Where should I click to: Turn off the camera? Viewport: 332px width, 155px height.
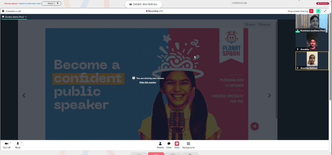point(7,145)
